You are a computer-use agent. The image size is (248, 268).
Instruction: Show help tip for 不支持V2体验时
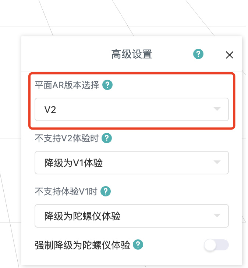[107, 138]
